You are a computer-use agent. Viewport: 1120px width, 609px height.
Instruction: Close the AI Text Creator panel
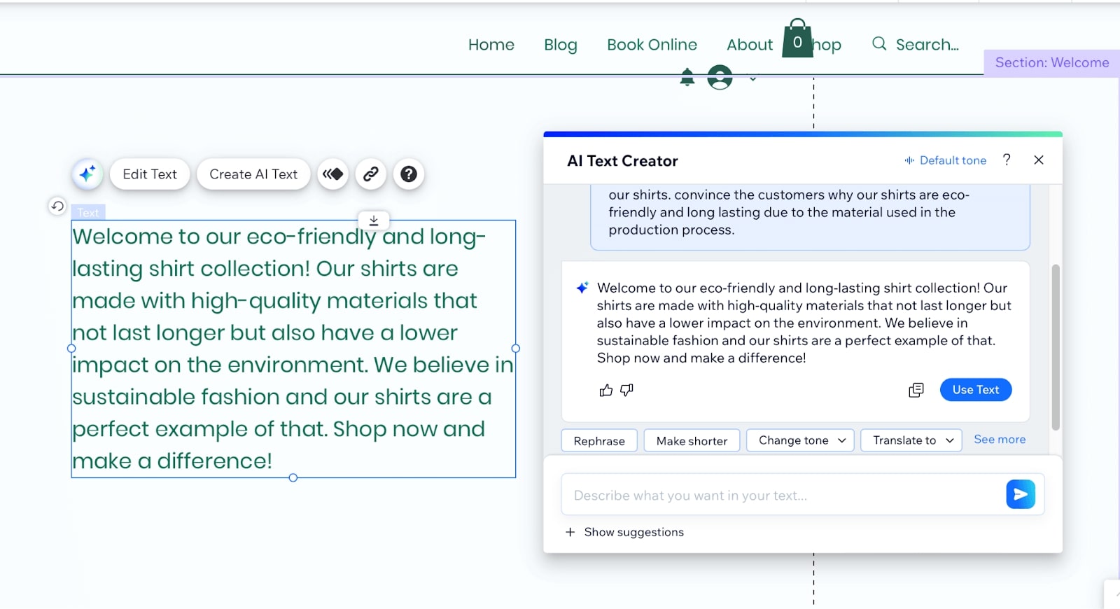1039,160
